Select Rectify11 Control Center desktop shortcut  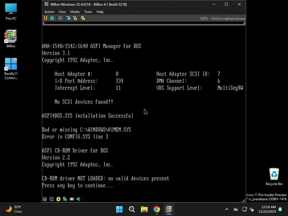[11, 69]
